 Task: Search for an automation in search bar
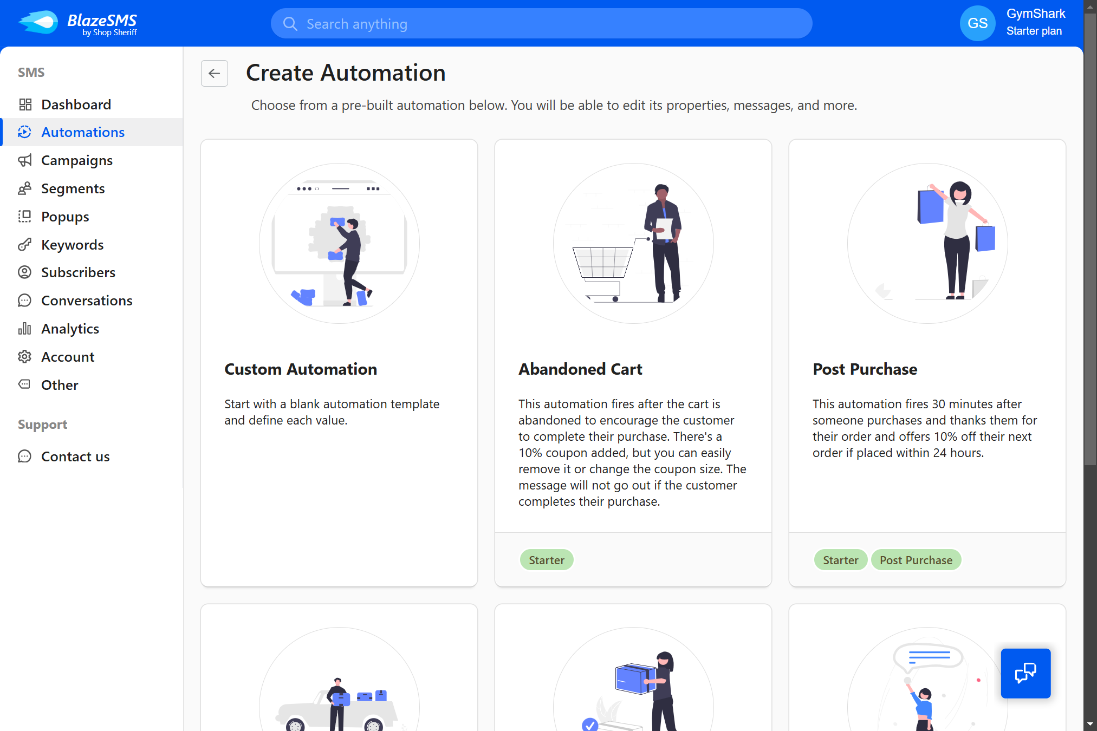pyautogui.click(x=541, y=24)
